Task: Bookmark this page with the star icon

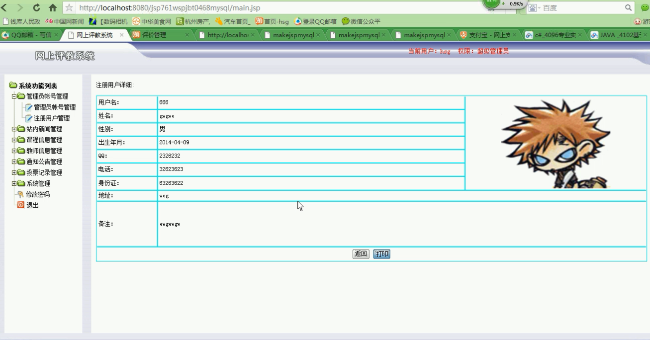Action: tap(69, 7)
